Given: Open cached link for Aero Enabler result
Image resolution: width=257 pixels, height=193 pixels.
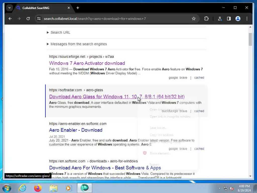Looking at the screenshot, I should click(x=199, y=149).
